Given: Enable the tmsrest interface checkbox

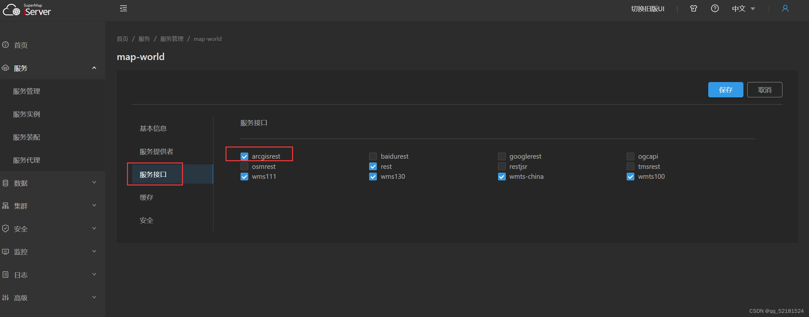Looking at the screenshot, I should 631,166.
